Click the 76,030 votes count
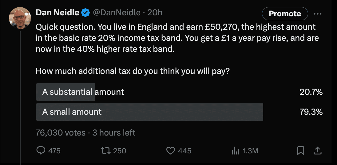Viewport: 337px width, 165px height. pos(61,132)
